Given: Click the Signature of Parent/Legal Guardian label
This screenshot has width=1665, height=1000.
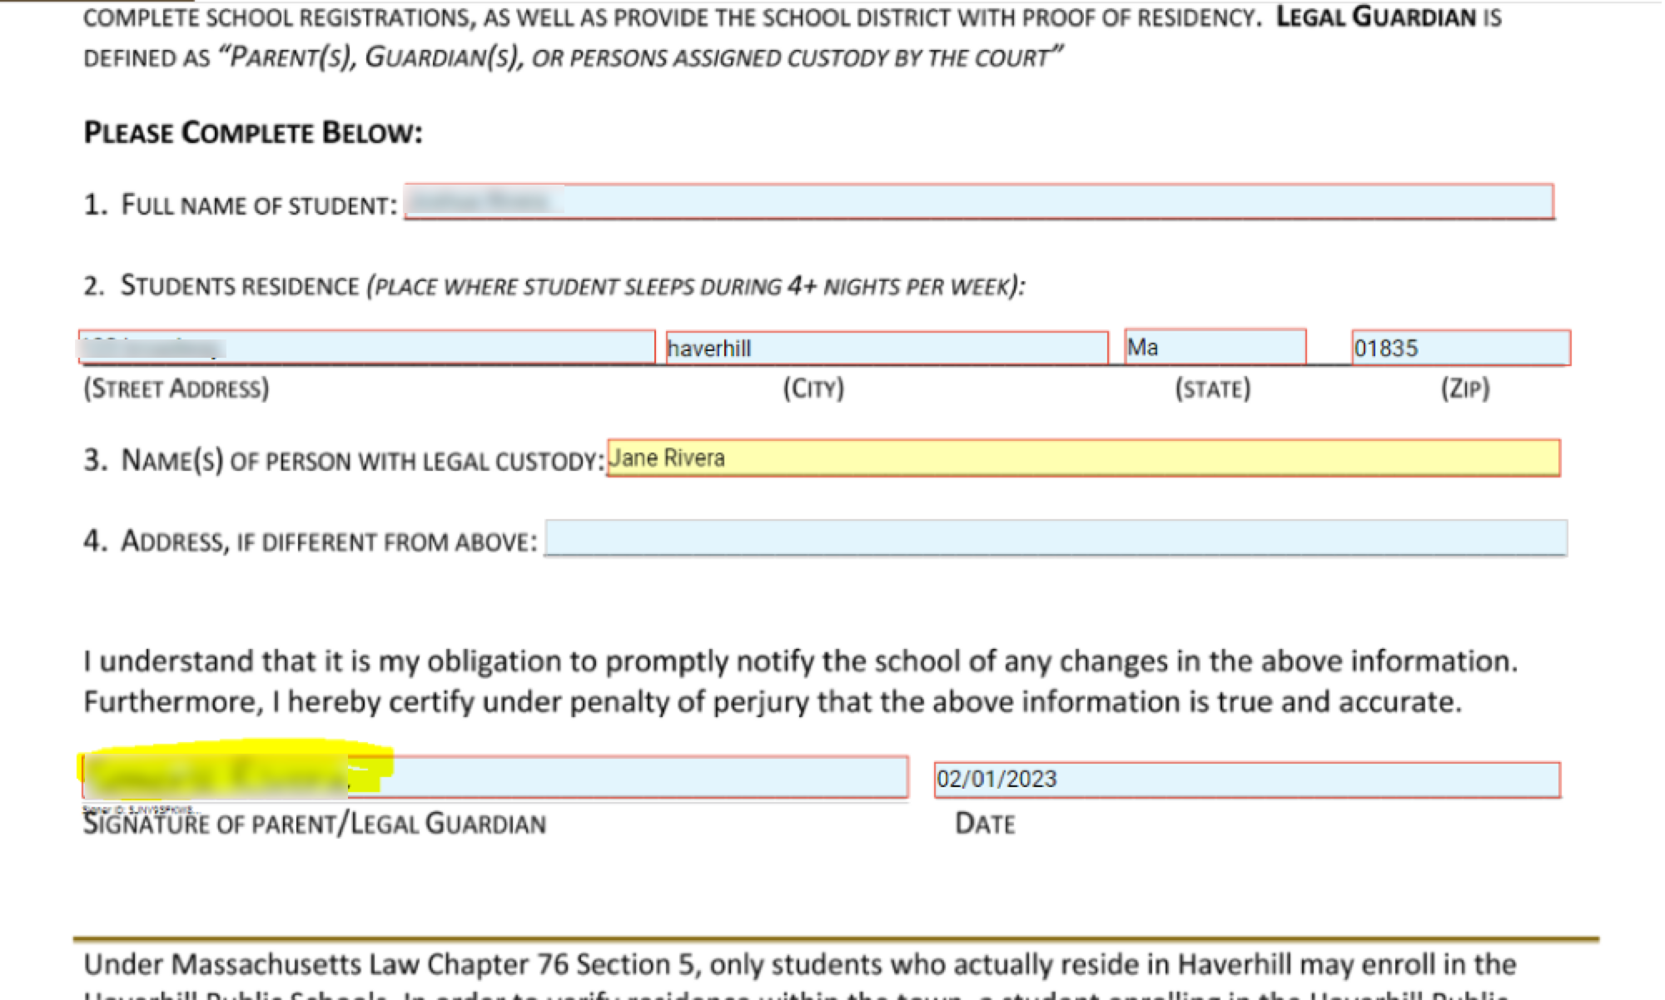Looking at the screenshot, I should pyautogui.click(x=315, y=824).
